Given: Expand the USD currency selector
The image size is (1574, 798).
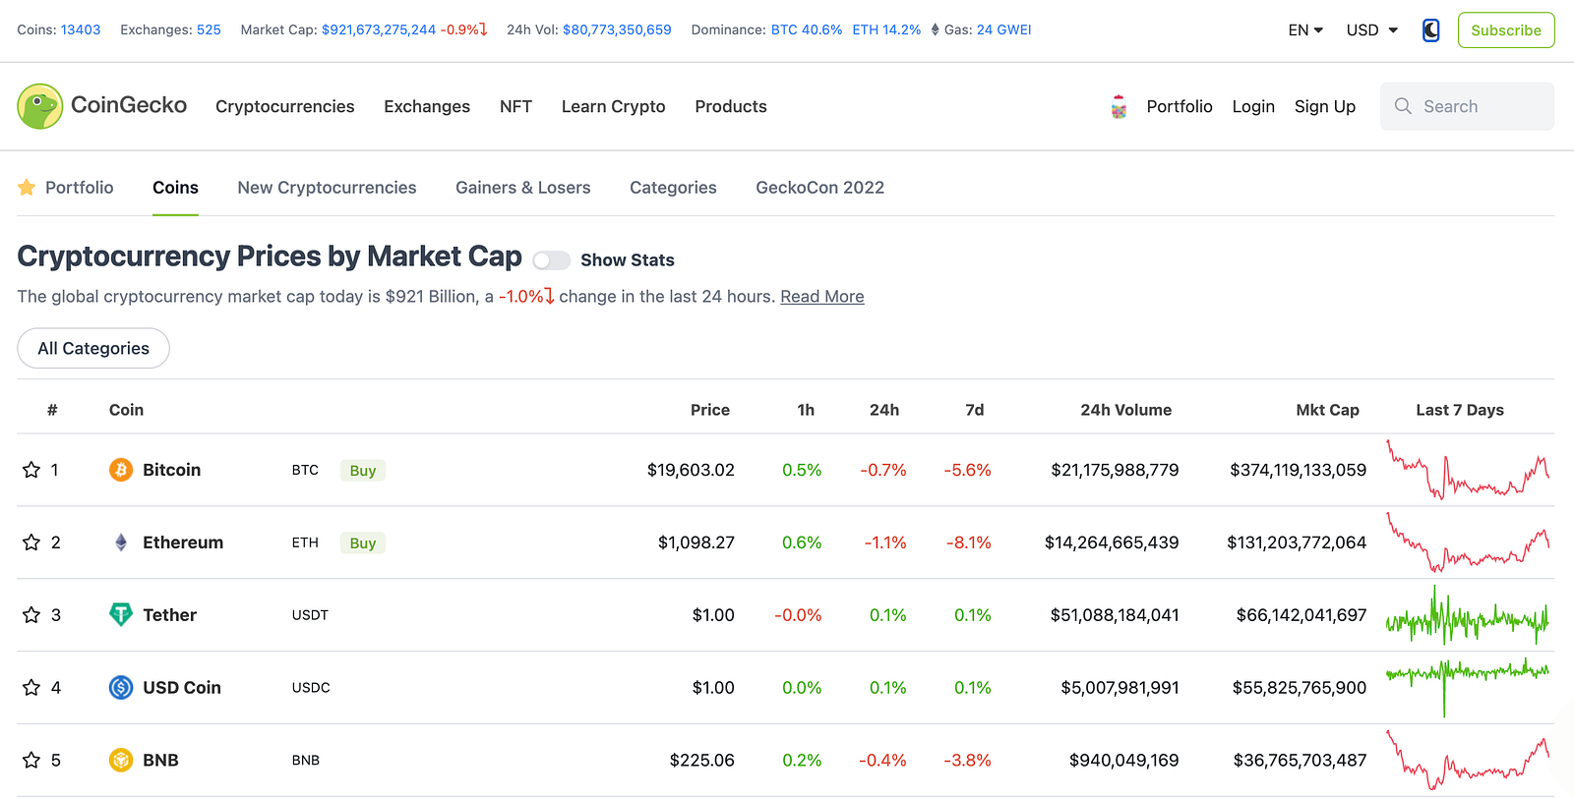Looking at the screenshot, I should 1372,30.
